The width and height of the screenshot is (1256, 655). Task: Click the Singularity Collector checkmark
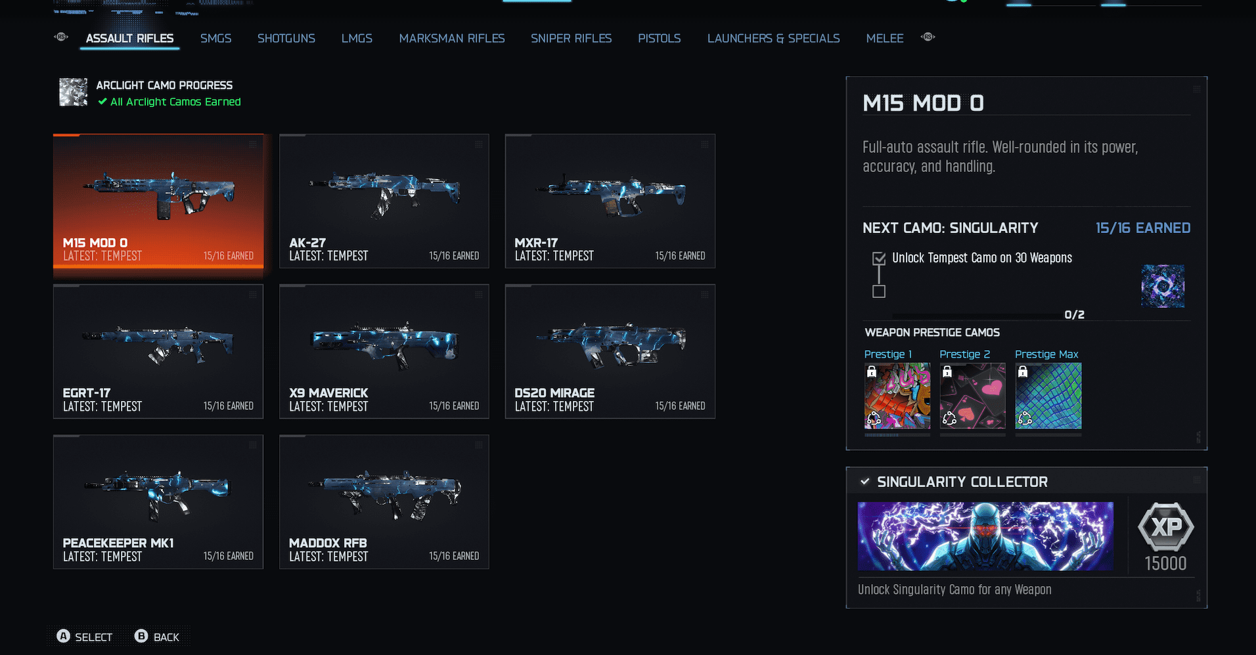coord(865,482)
